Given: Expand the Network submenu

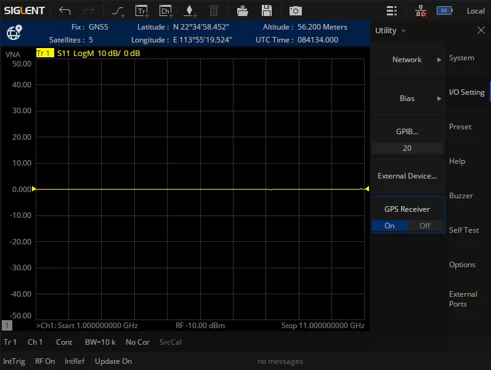Looking at the screenshot, I should (408, 60).
